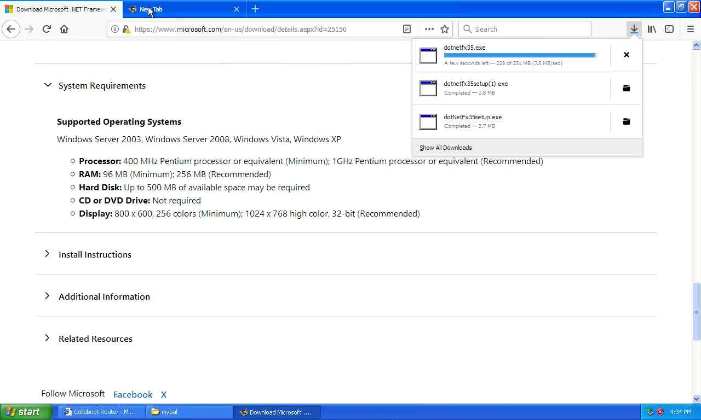
Task: Click the RAM requirement line
Action: point(175,174)
